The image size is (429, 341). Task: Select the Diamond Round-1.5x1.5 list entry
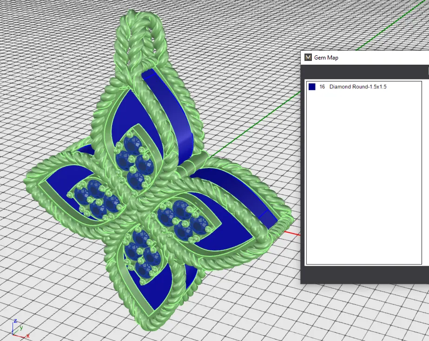click(x=357, y=87)
